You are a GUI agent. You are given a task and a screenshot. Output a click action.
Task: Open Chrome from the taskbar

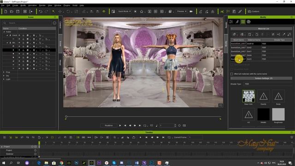pyautogui.click(x=61, y=163)
